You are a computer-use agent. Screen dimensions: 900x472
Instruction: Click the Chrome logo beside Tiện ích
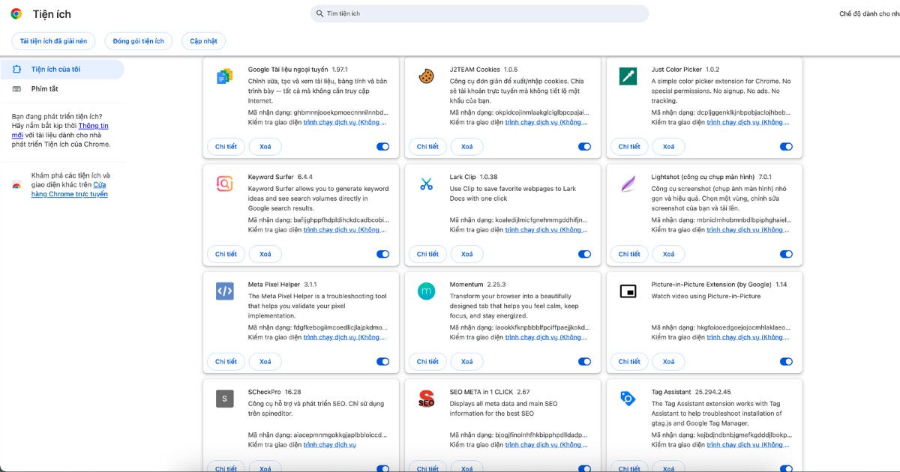[15, 13]
